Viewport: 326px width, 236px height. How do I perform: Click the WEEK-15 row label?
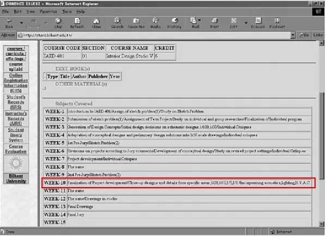click(x=54, y=223)
